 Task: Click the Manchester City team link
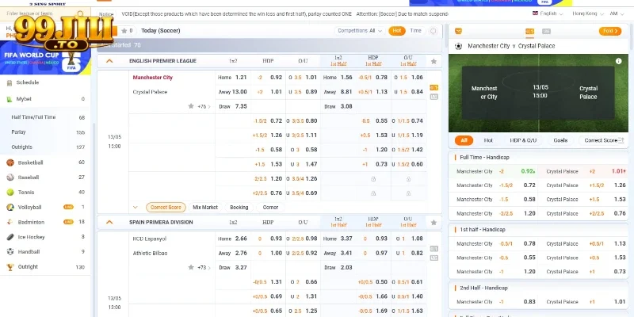152,78
